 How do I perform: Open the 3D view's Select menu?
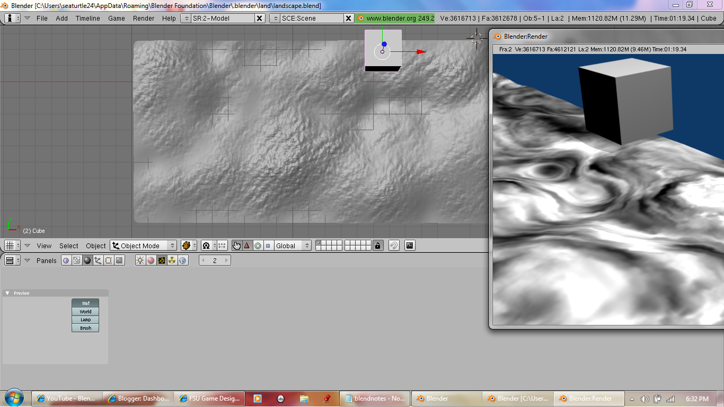(x=69, y=246)
